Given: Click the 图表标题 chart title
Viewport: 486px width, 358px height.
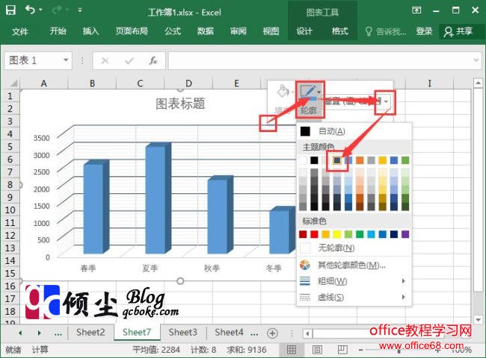Looking at the screenshot, I should [x=180, y=104].
